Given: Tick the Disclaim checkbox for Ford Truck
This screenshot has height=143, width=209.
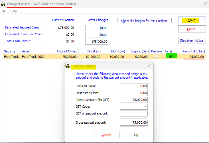Looking at the screenshot, I should tap(156, 56).
